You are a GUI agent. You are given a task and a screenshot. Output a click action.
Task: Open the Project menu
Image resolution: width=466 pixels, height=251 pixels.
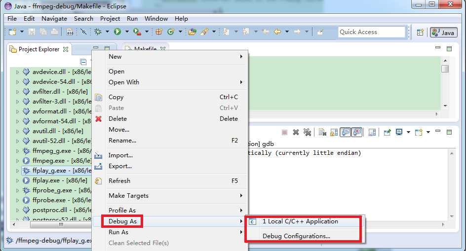coord(110,18)
